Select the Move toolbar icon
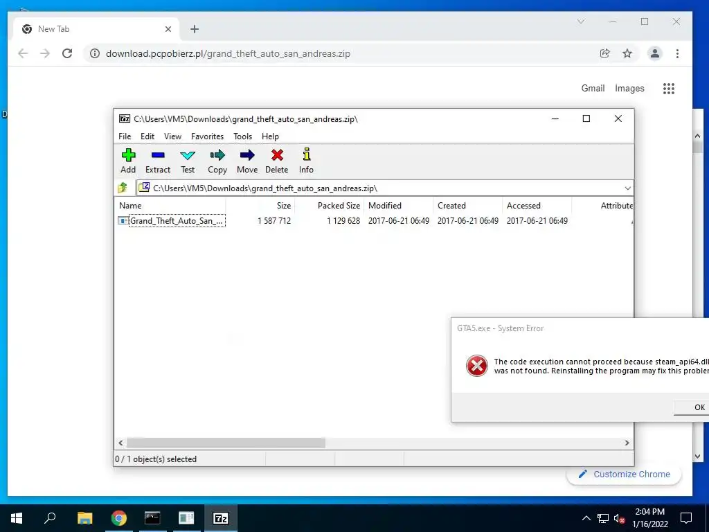 247,161
